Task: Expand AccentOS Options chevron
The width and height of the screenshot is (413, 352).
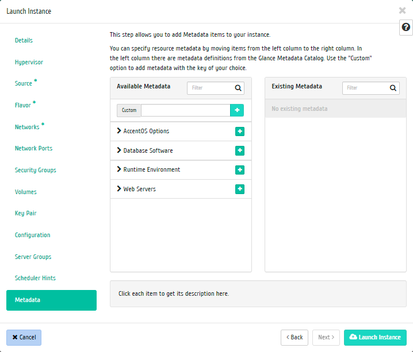Action: [x=119, y=131]
